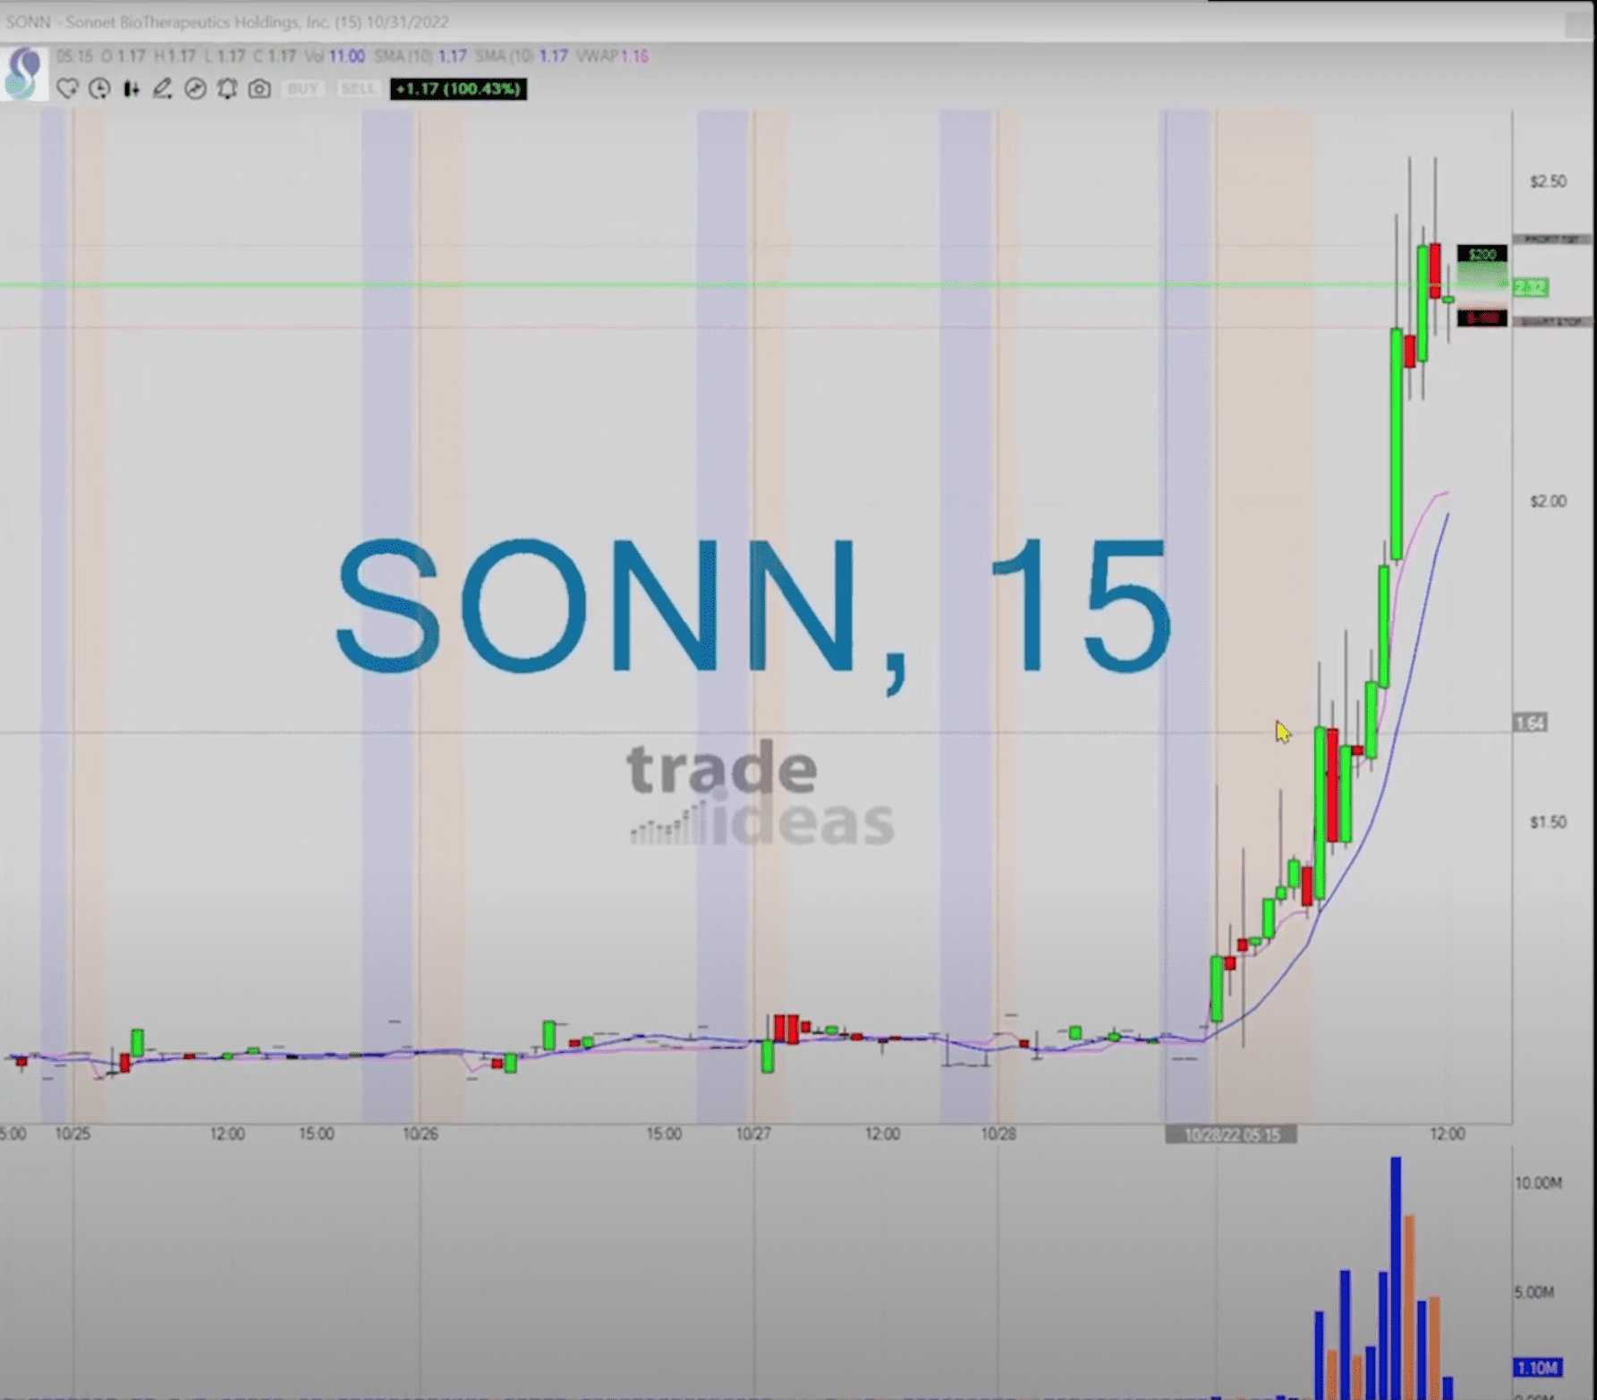Click the 10/28/22 05:15 crosshair time label
1597x1400 pixels.
tap(1231, 1134)
